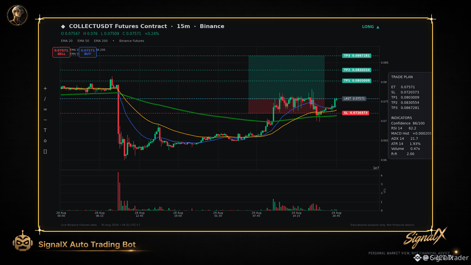Click the LONG up-arrow indicator
The width and height of the screenshot is (471, 265).
(x=371, y=27)
